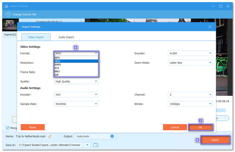Click the pencil icon to rename output file

[50, 136]
